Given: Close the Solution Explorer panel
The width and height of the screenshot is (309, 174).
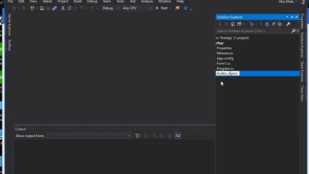Looking at the screenshot, I should tap(296, 17).
